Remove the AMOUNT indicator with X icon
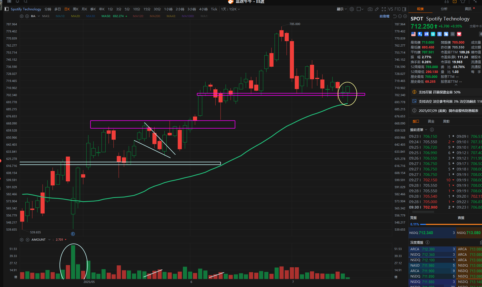 click(x=27, y=240)
